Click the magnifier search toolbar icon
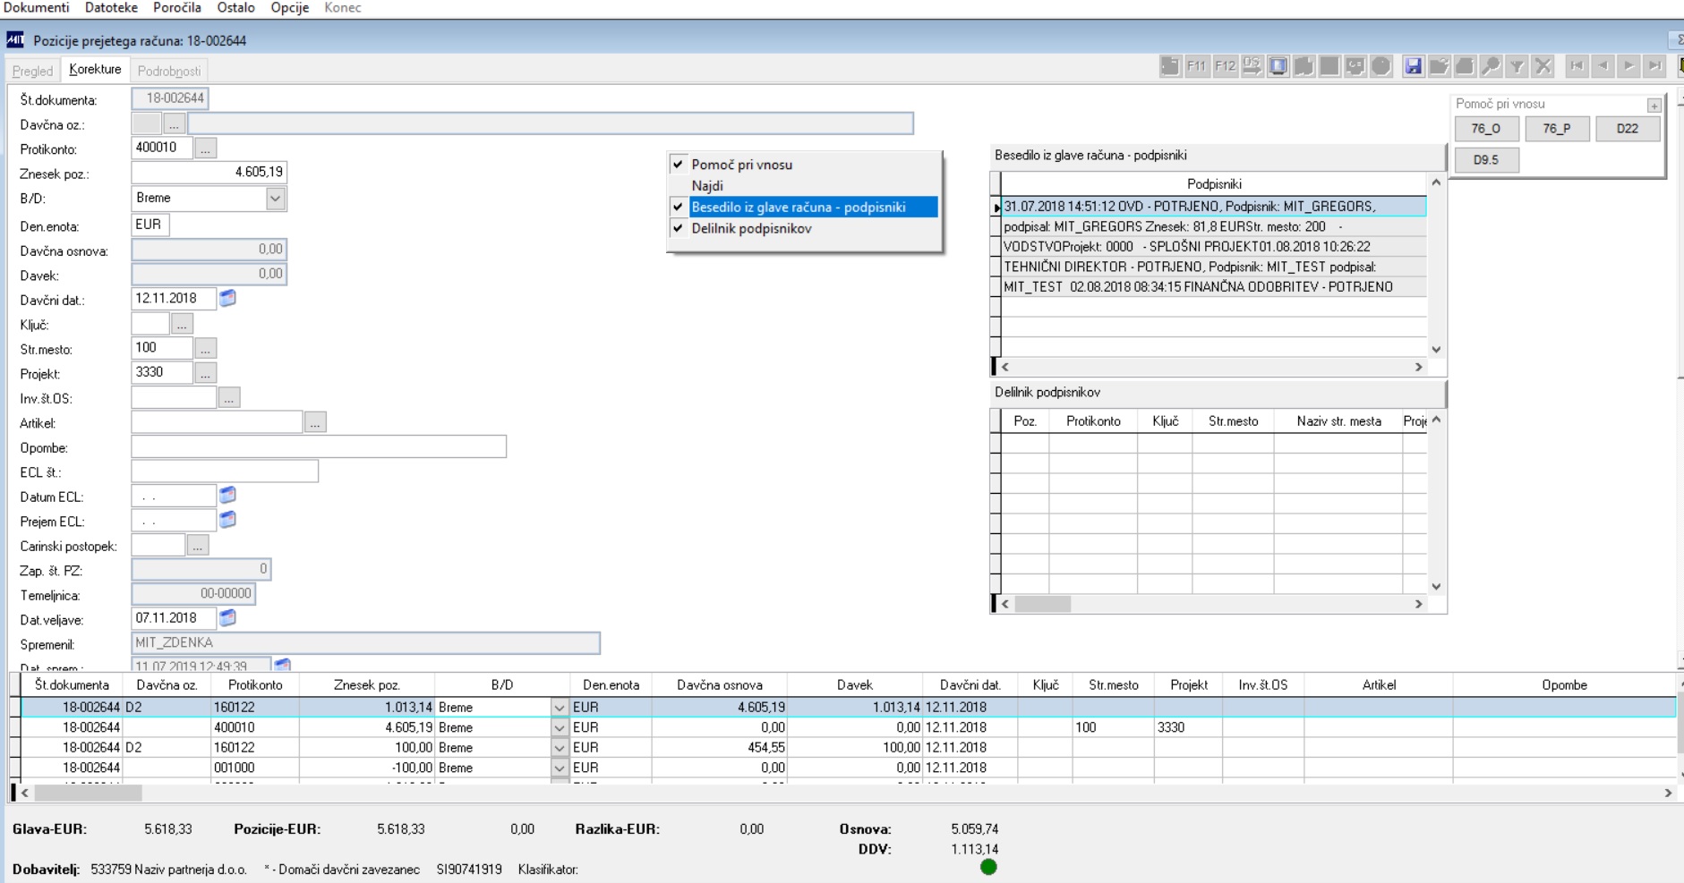Viewport: 1684px width, 883px height. pyautogui.click(x=1491, y=66)
